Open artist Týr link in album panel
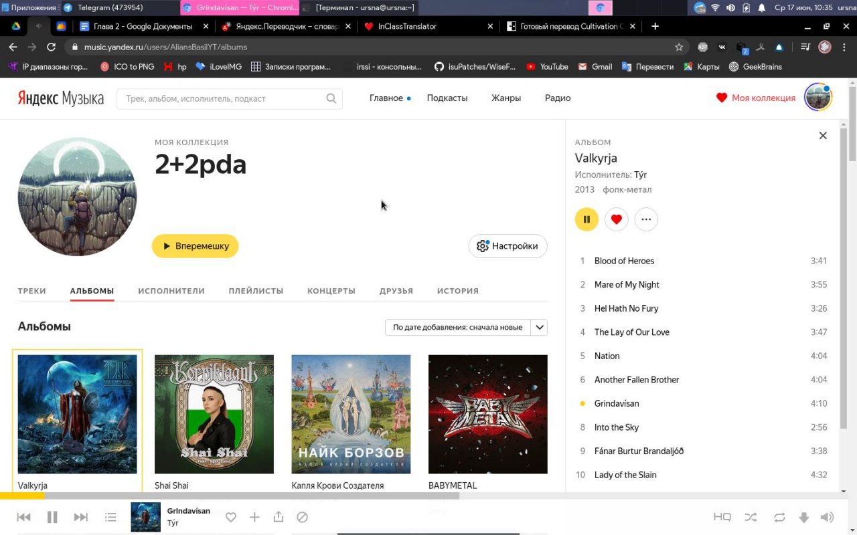The image size is (857, 535). [x=640, y=175]
